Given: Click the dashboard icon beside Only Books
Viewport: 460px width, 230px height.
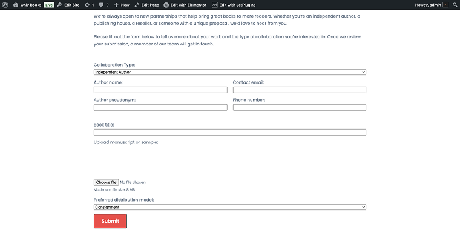Looking at the screenshot, I should (16, 5).
